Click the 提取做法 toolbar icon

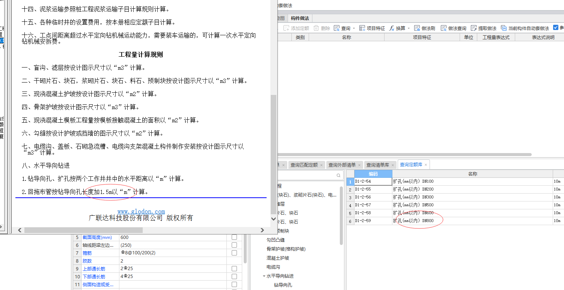pos(474,28)
